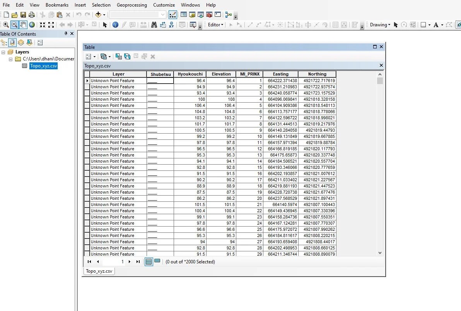Select the Topo_xyz.csv tab
Viewport: 461px width, 311px height.
pyautogui.click(x=99, y=271)
